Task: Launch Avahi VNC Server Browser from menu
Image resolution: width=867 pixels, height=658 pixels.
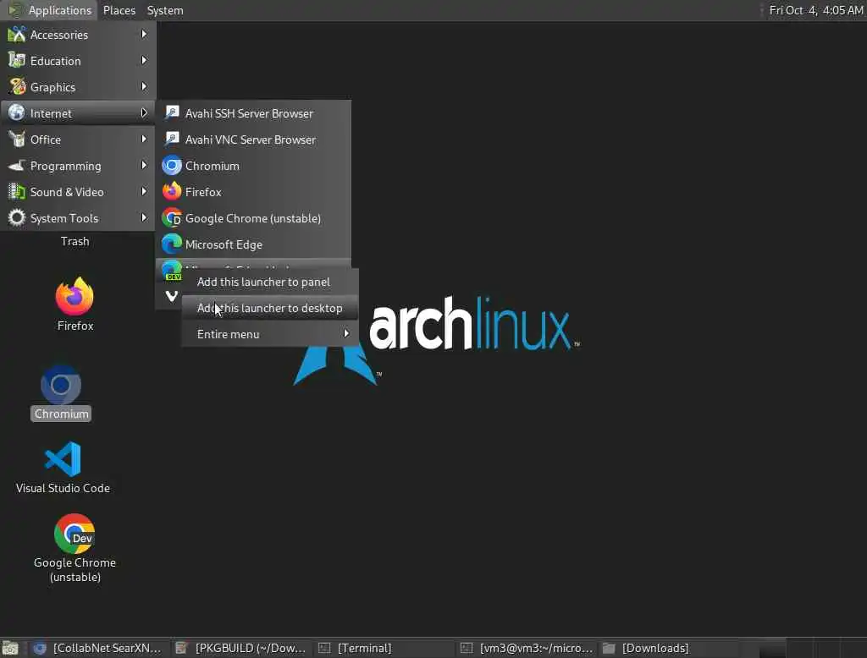Action: [x=253, y=140]
